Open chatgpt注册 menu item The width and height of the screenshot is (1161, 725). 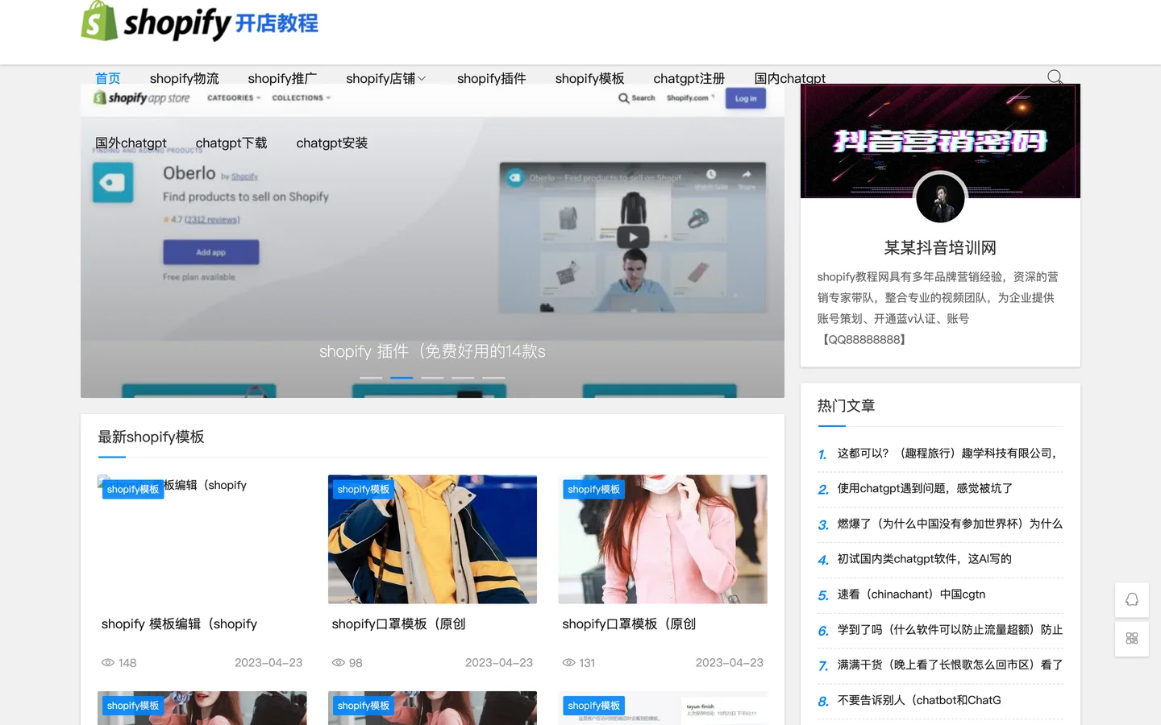click(x=689, y=78)
